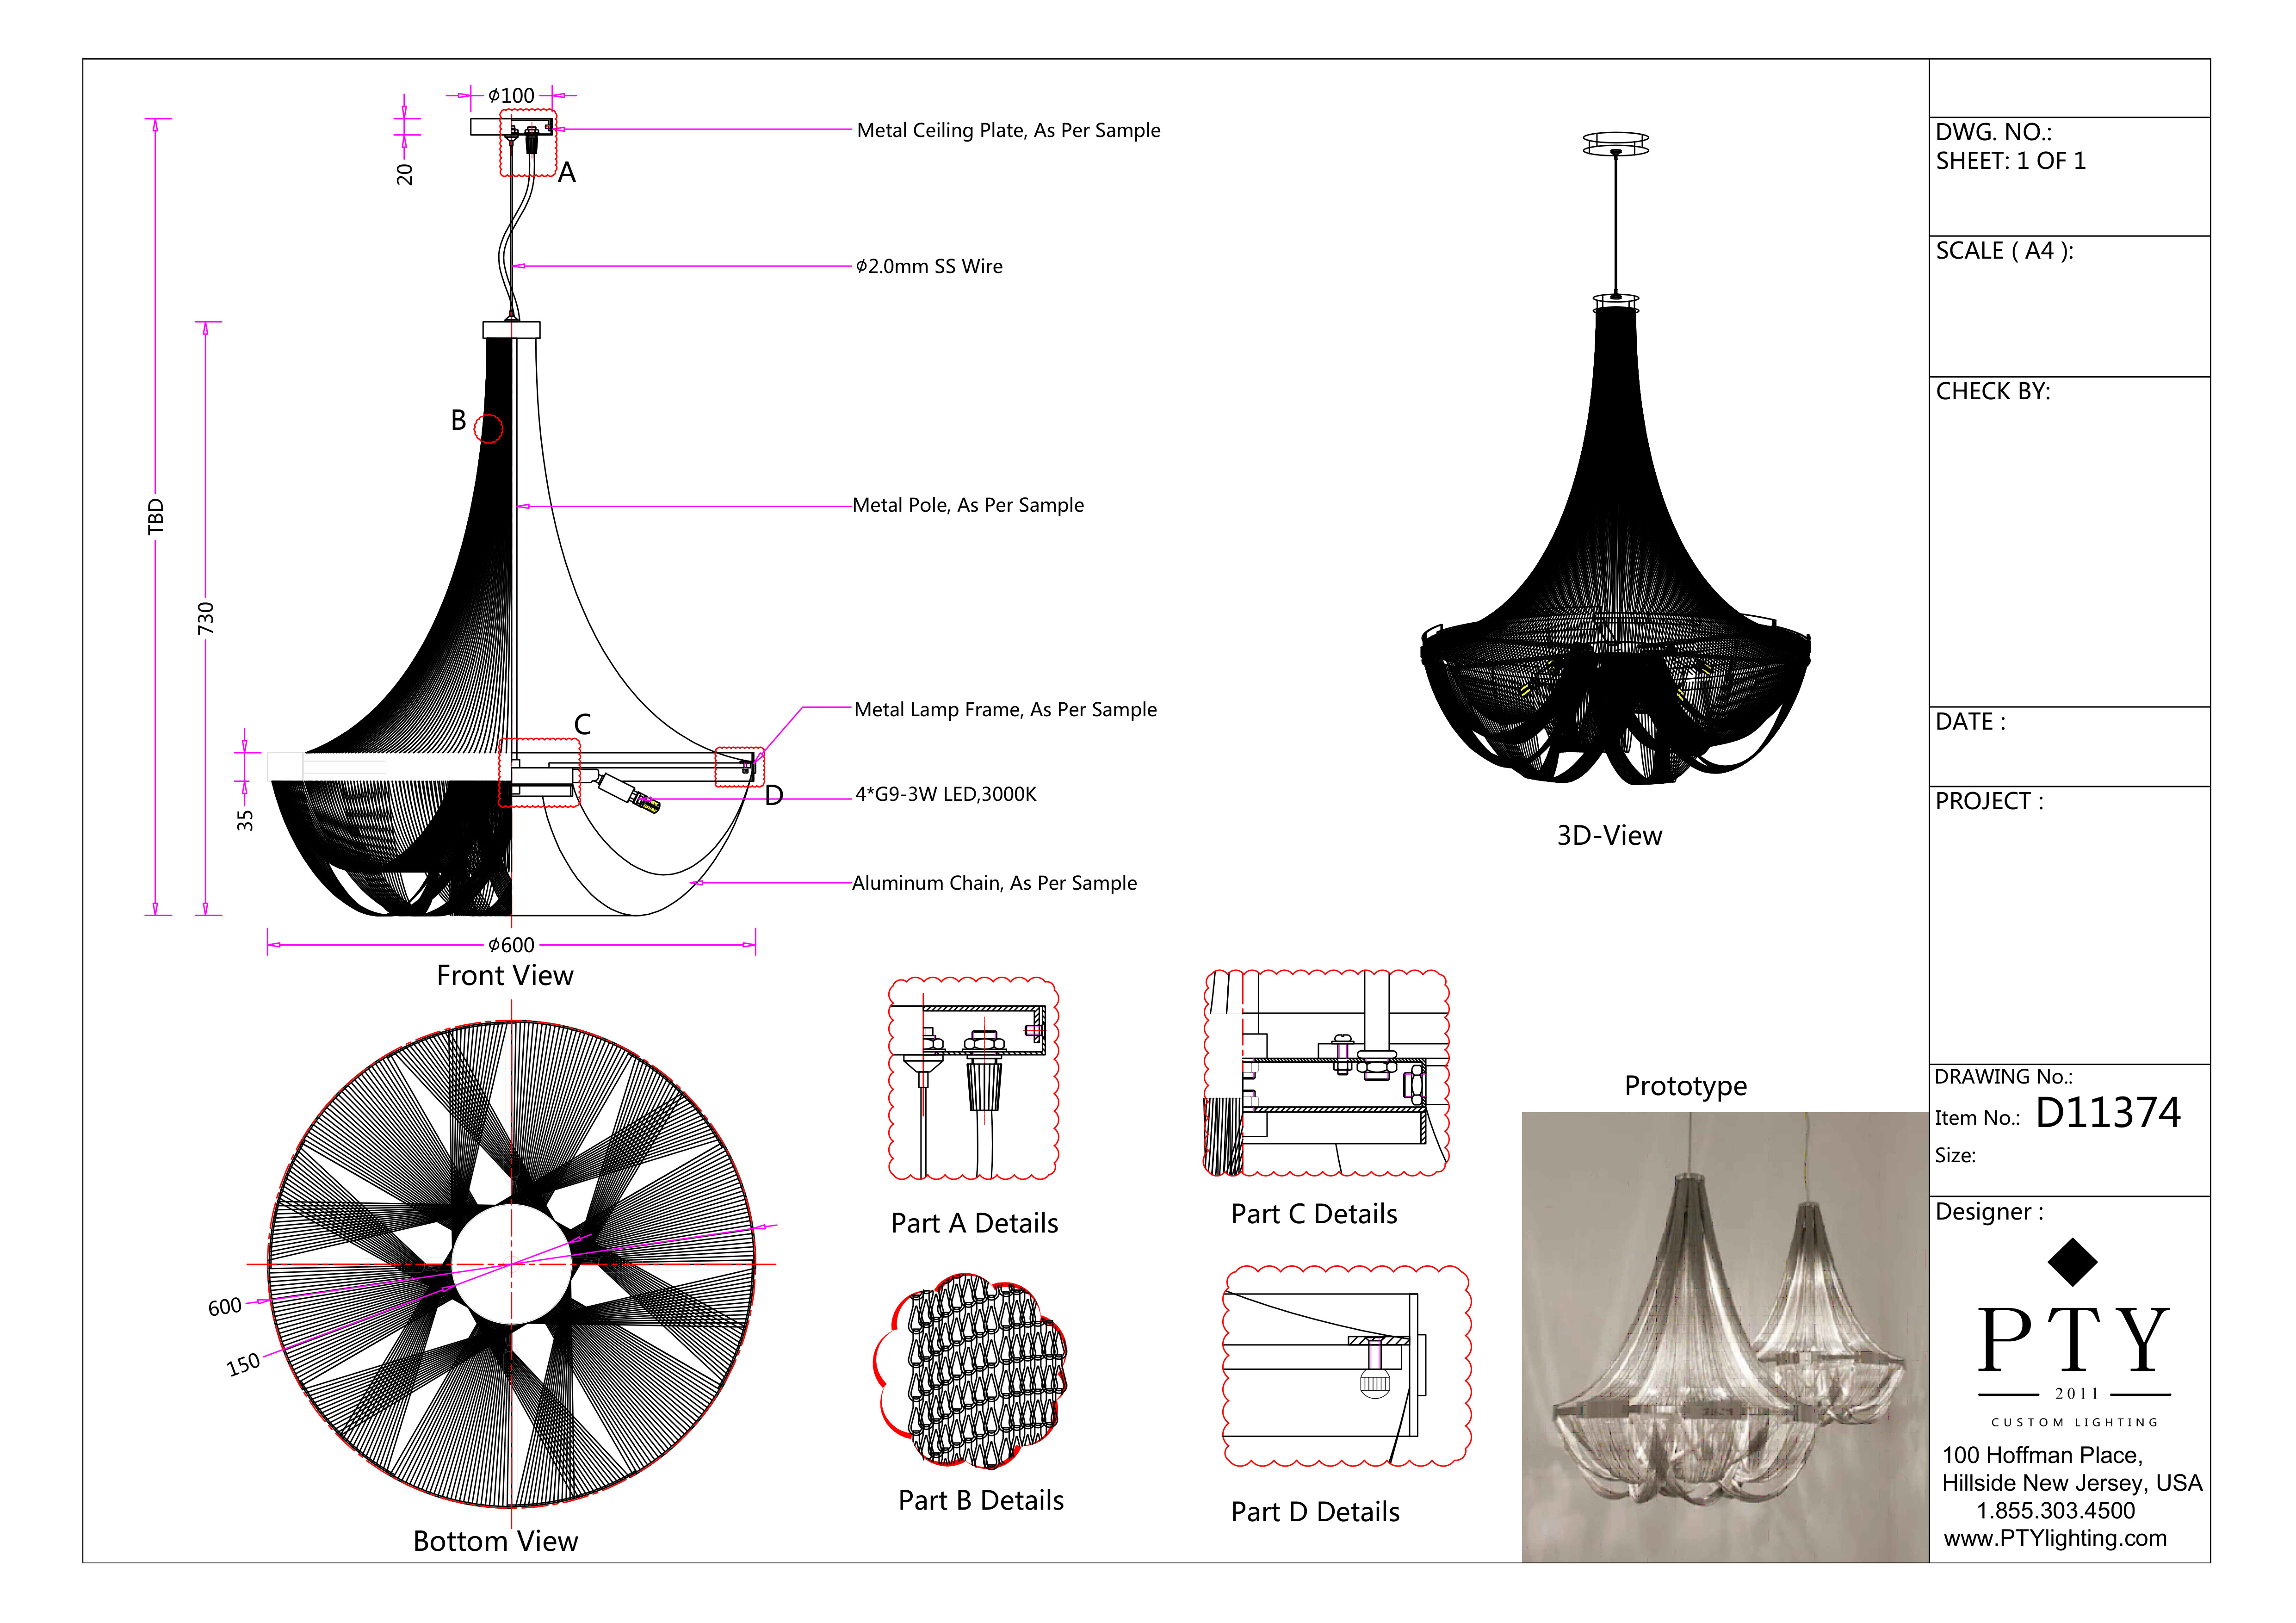This screenshot has height=1623, width=2296.
Task: Click the 730 height dimension label
Action: tap(206, 618)
